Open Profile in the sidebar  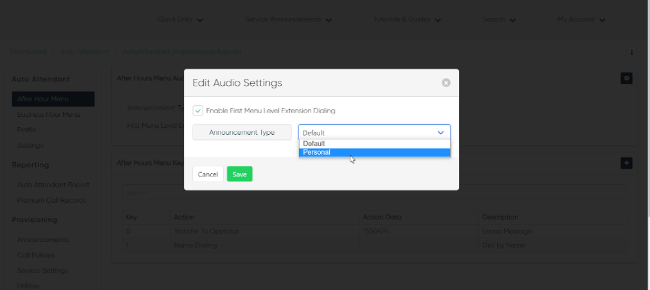click(26, 130)
